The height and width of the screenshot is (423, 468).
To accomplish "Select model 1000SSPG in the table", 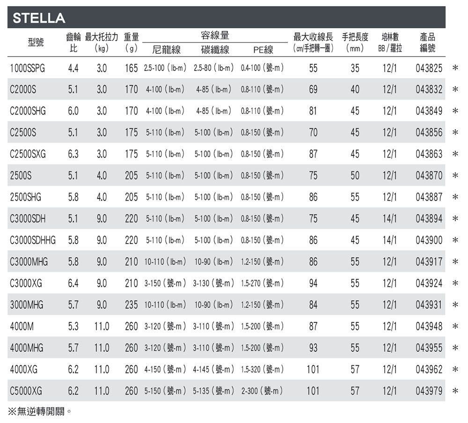I will point(28,68).
